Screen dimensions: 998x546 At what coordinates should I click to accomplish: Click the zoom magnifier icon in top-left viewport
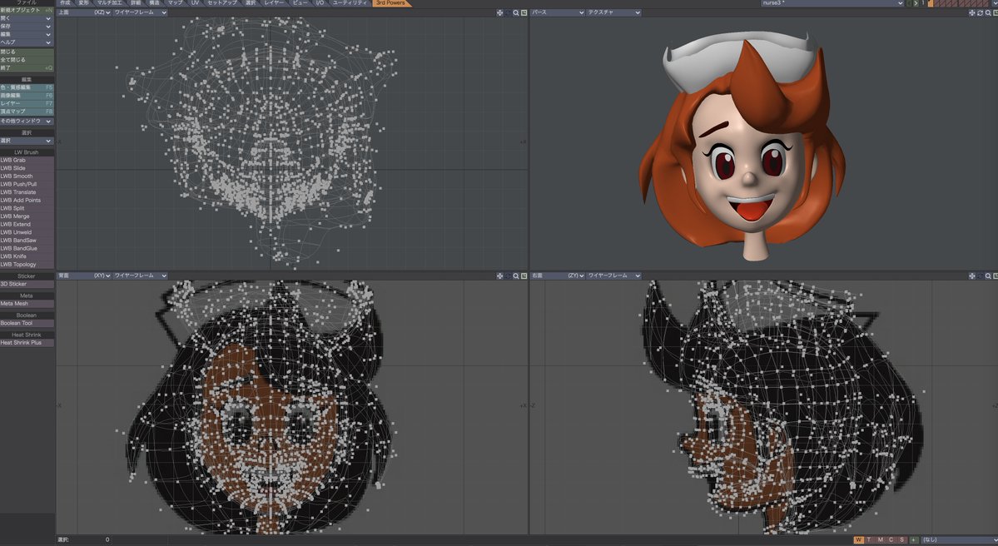point(515,12)
